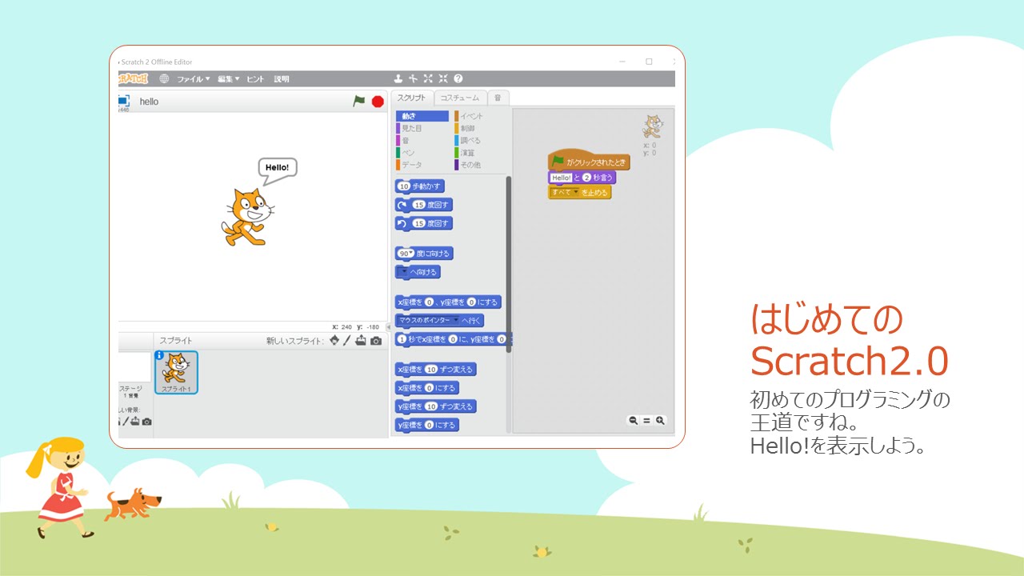Take new backdrop photo with camera icon
Image resolution: width=1024 pixels, height=576 pixels.
click(x=147, y=422)
